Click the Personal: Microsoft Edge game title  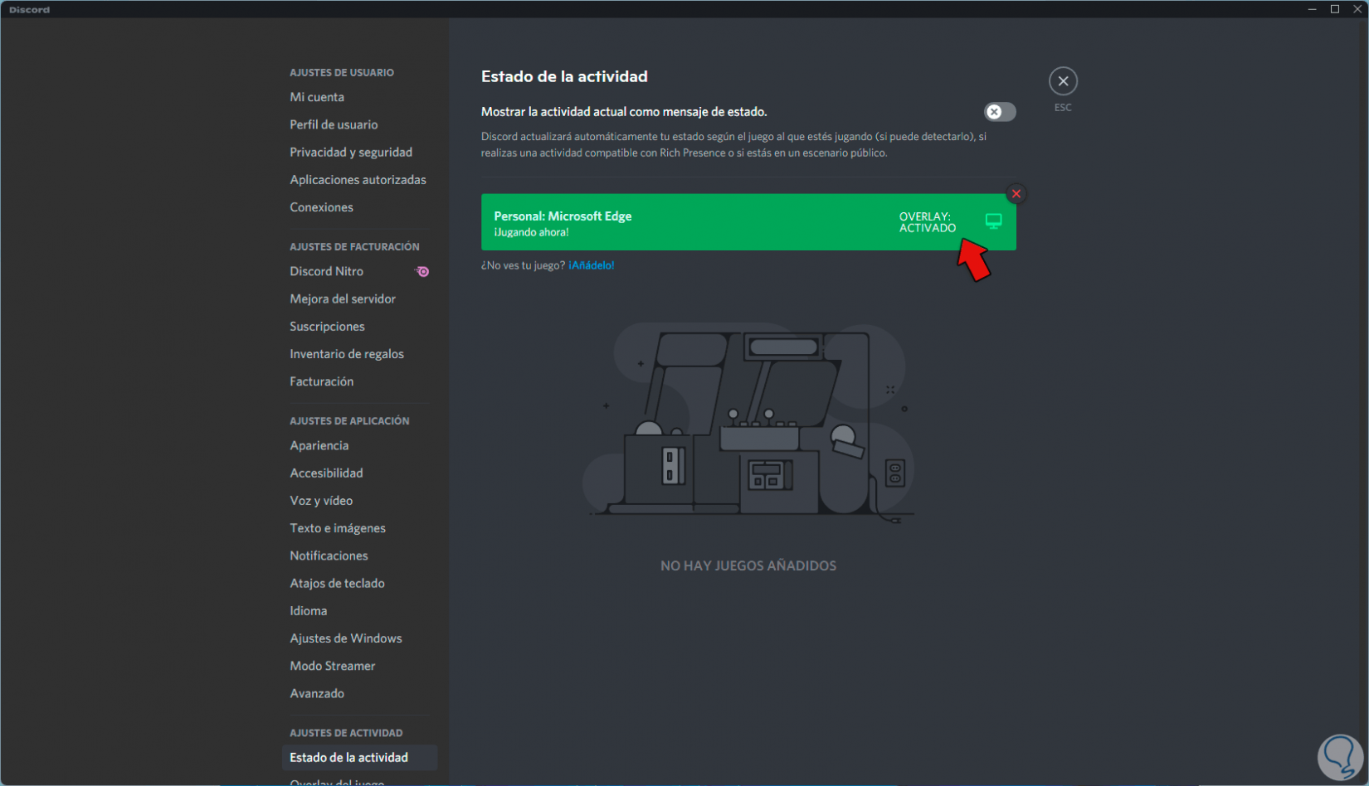coord(563,216)
